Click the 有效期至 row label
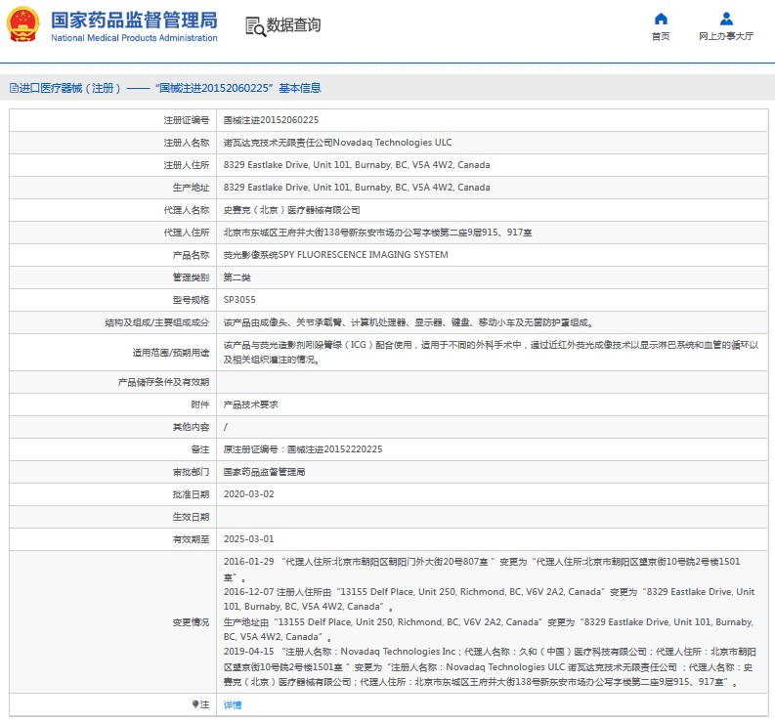 point(191,539)
